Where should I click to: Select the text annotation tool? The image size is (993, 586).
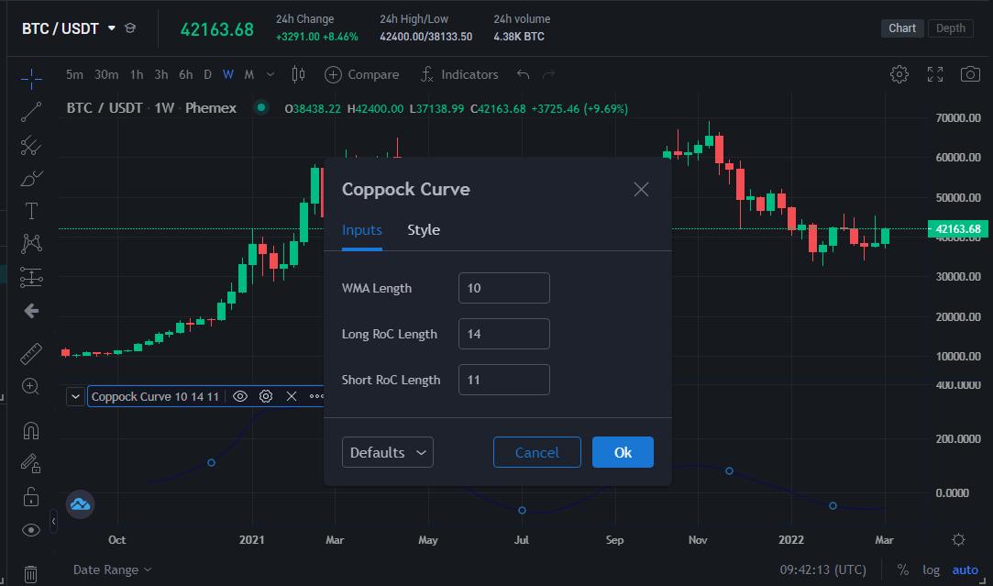tap(30, 210)
